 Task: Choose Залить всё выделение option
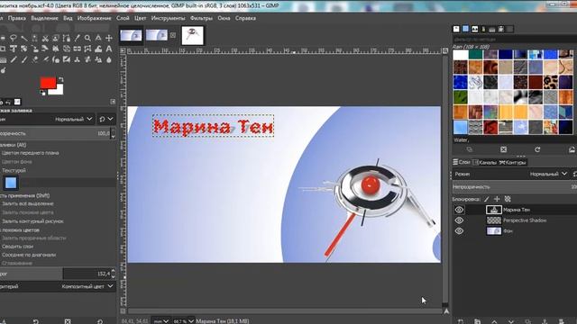pos(28,203)
